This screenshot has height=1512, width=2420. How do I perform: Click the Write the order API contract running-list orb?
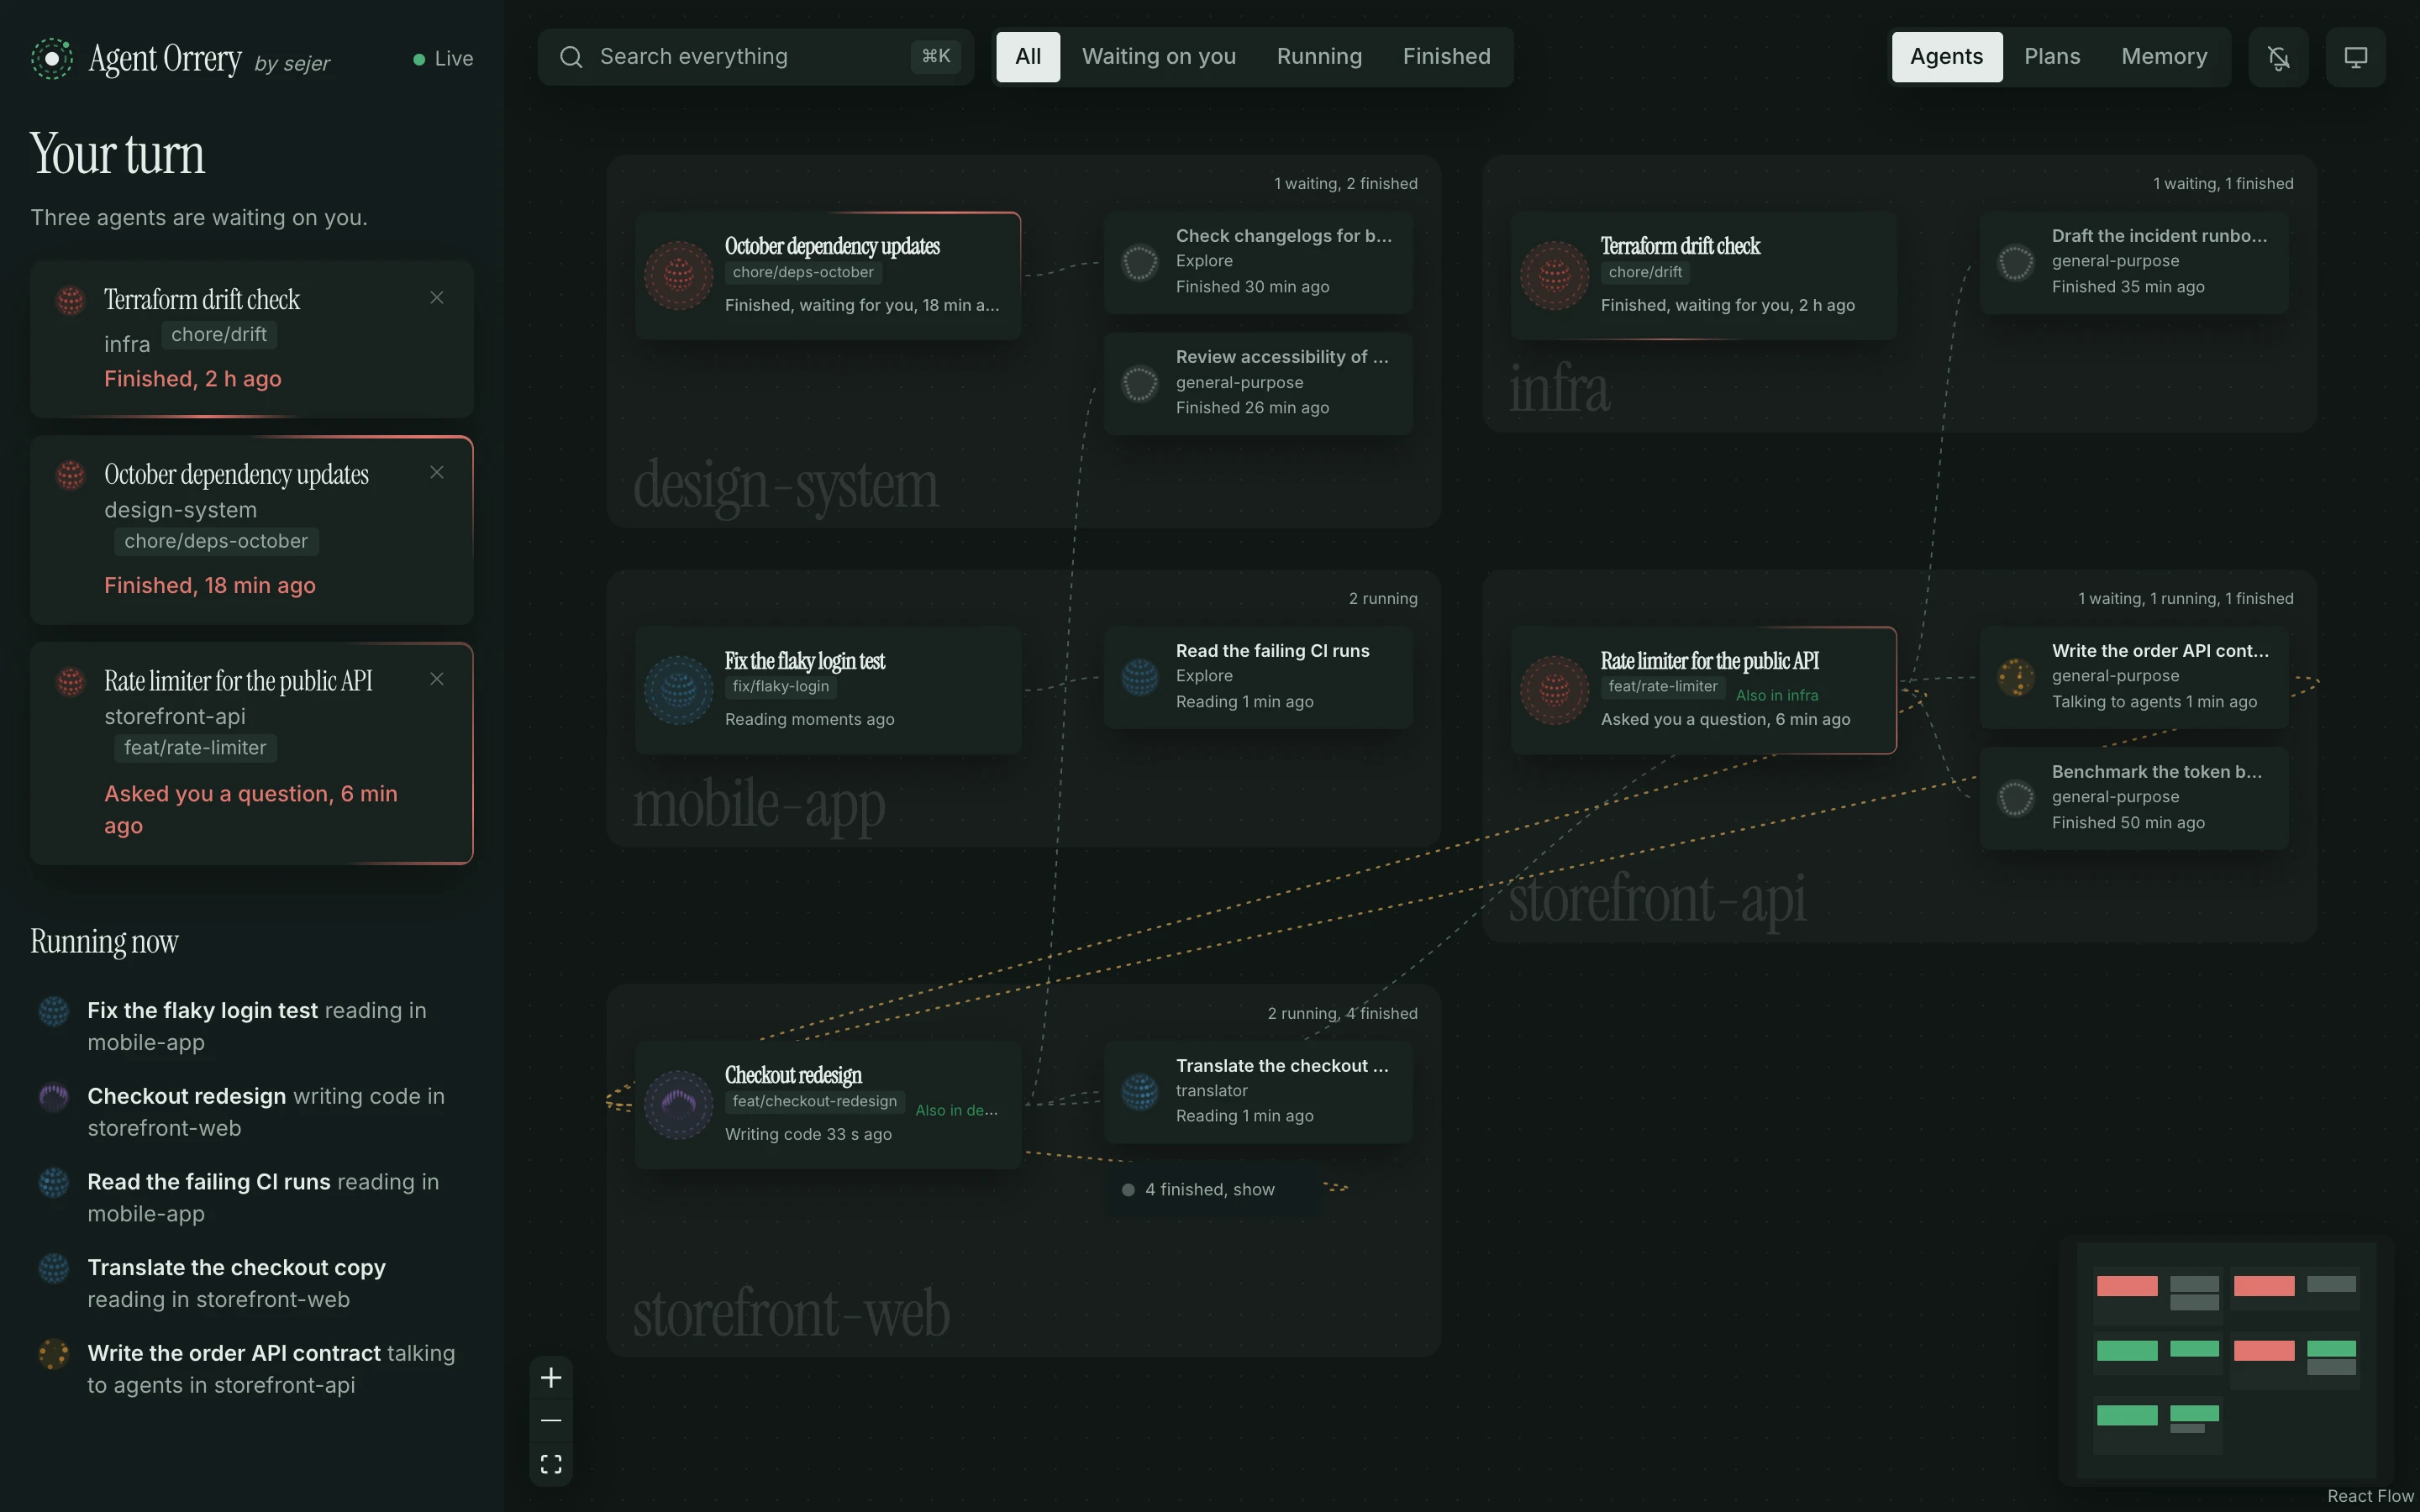(54, 1354)
